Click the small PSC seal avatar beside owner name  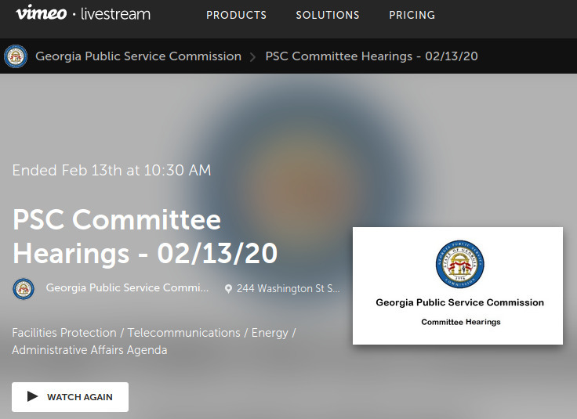coord(24,288)
